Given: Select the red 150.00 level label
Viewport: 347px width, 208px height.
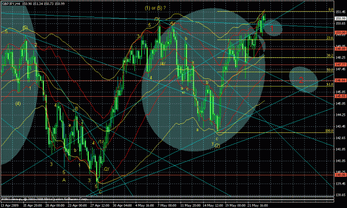Looking at the screenshot, I should [340, 33].
